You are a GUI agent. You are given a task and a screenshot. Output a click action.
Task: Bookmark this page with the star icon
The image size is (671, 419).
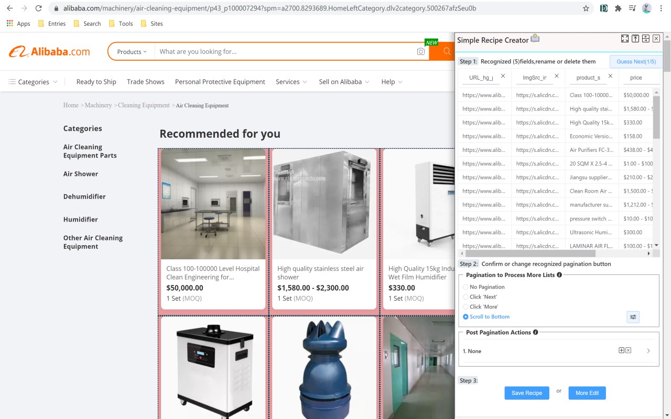tap(586, 8)
